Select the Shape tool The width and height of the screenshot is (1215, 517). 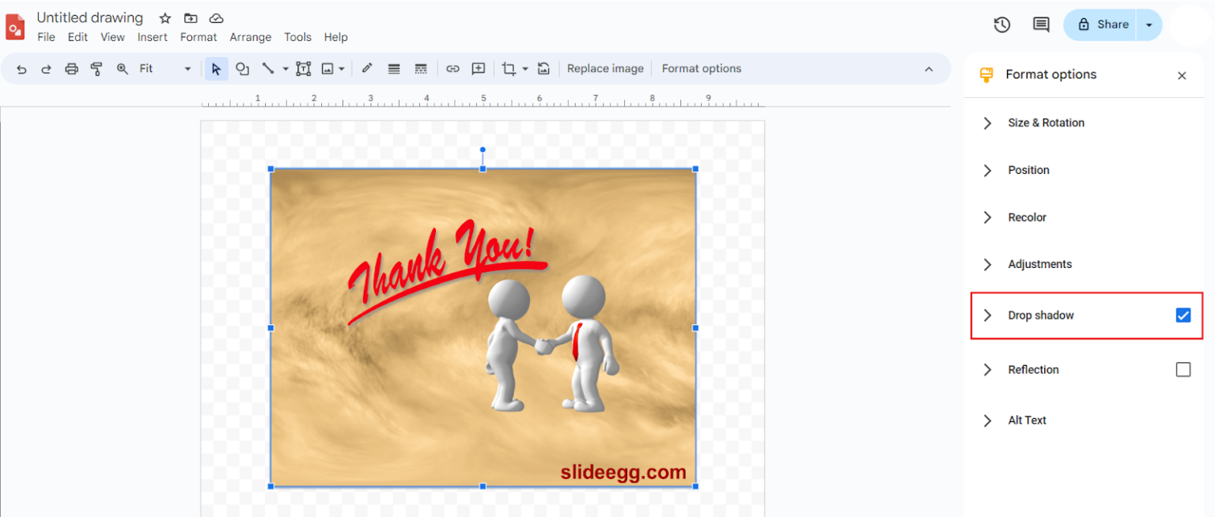(242, 69)
